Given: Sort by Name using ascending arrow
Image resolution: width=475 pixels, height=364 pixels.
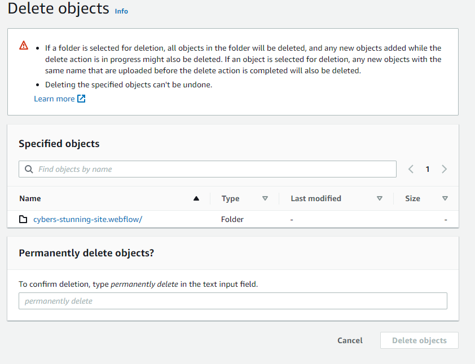Looking at the screenshot, I should click(196, 198).
